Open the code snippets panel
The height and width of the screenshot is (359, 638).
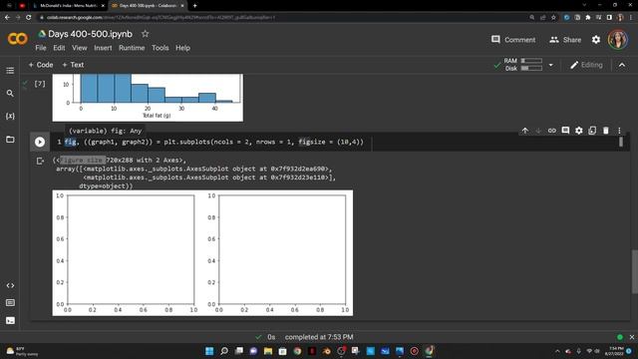10,285
